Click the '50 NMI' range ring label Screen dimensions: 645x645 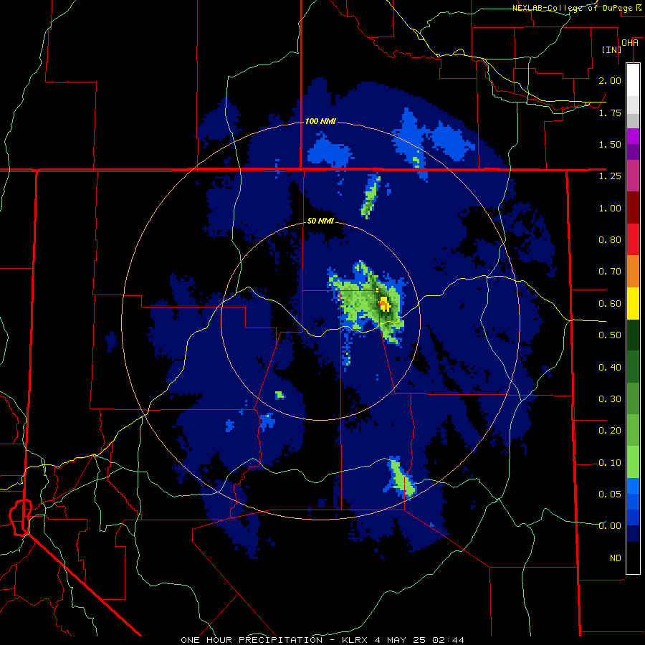coord(320,221)
